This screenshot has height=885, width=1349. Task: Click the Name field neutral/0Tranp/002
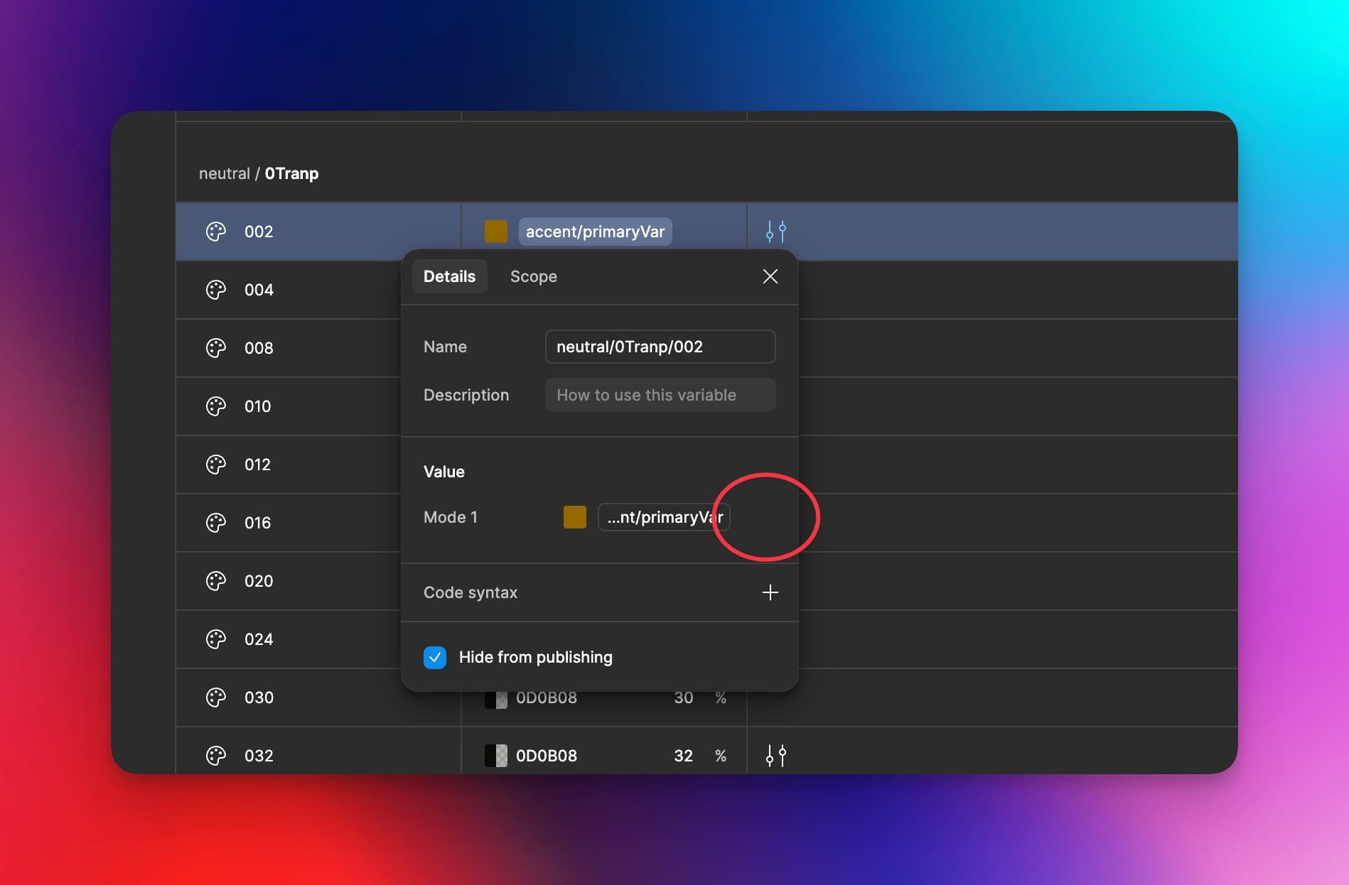pyautogui.click(x=660, y=347)
